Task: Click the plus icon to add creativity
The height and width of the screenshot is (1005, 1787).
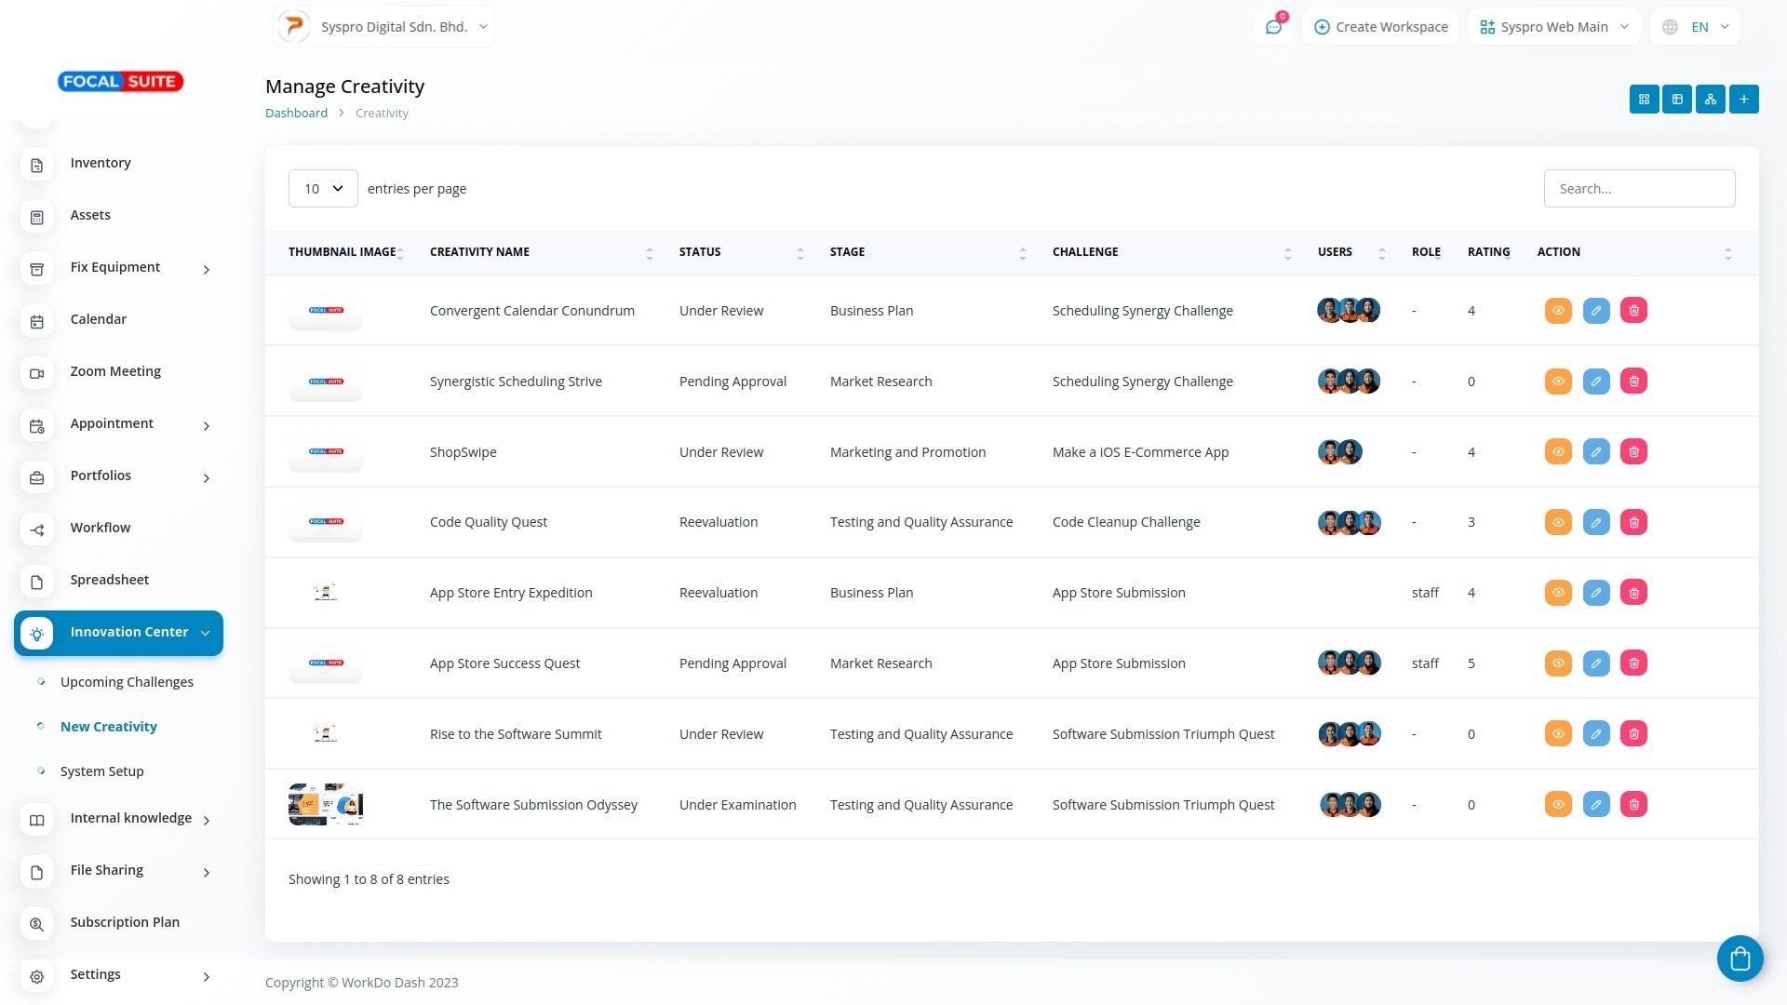Action: click(x=1744, y=99)
